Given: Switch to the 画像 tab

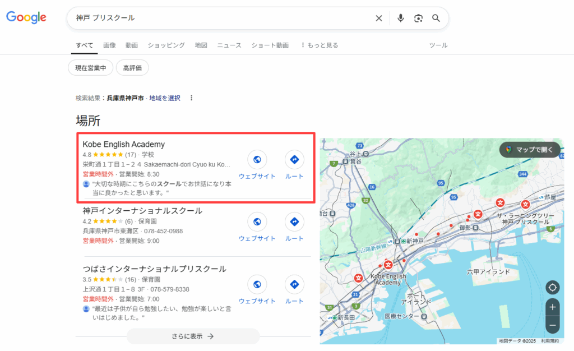Looking at the screenshot, I should [109, 45].
